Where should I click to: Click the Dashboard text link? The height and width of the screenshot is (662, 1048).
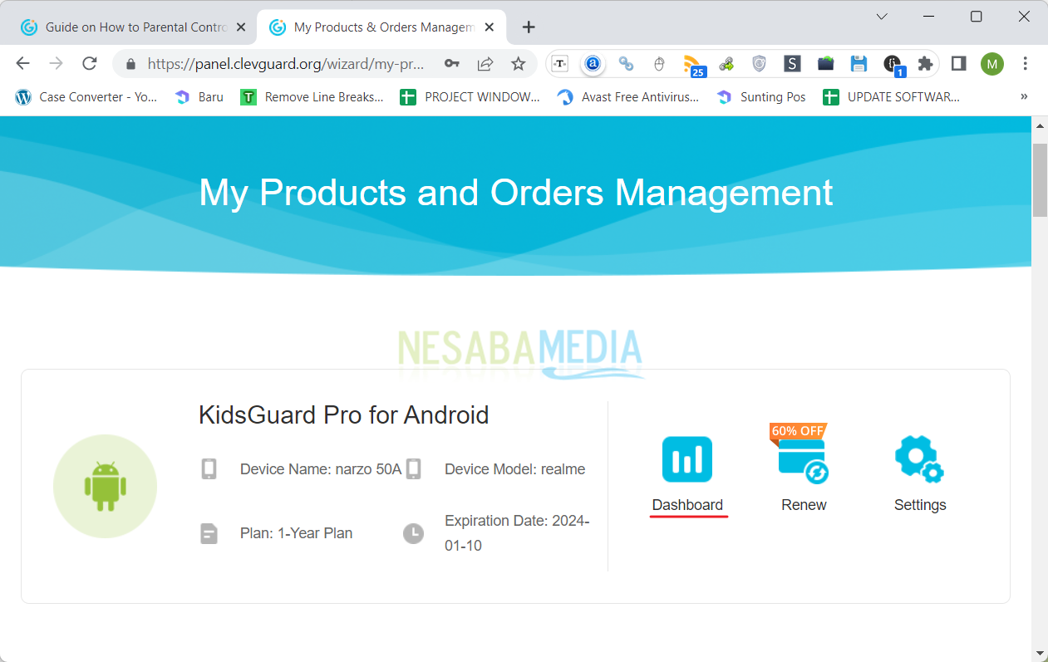pyautogui.click(x=687, y=505)
